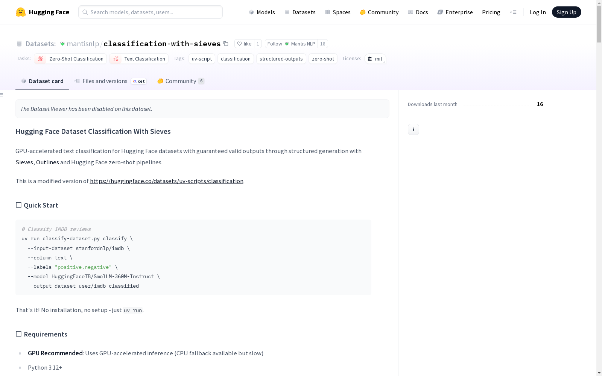Select the classification tag
Image resolution: width=602 pixels, height=376 pixels.
tap(236, 59)
